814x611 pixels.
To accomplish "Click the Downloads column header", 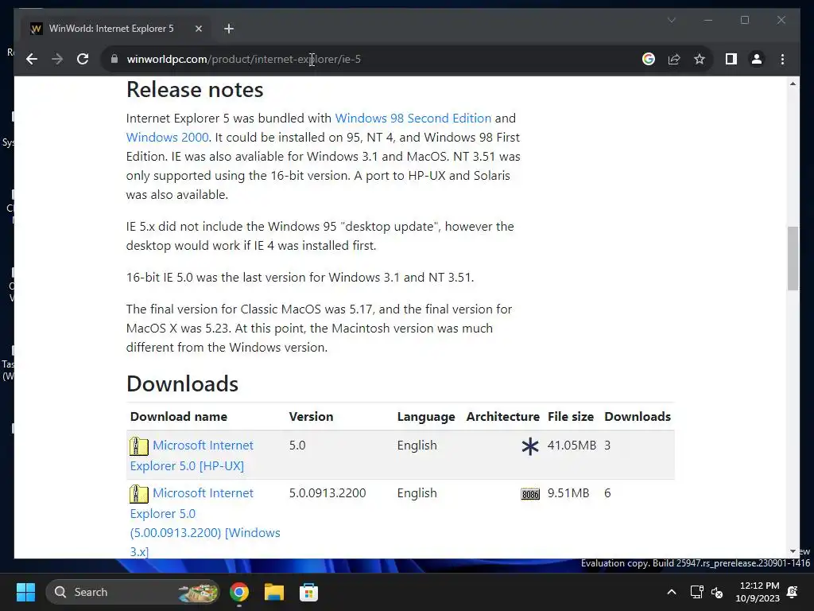I will point(638,417).
